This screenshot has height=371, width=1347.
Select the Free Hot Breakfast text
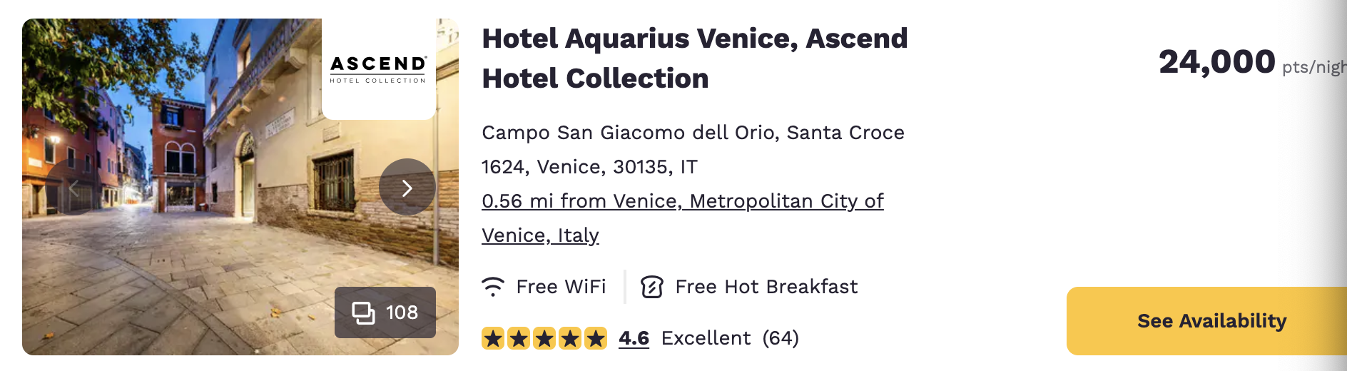pos(766,287)
